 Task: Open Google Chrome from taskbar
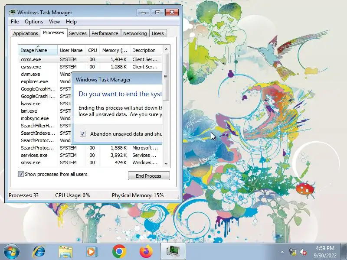coord(119,252)
